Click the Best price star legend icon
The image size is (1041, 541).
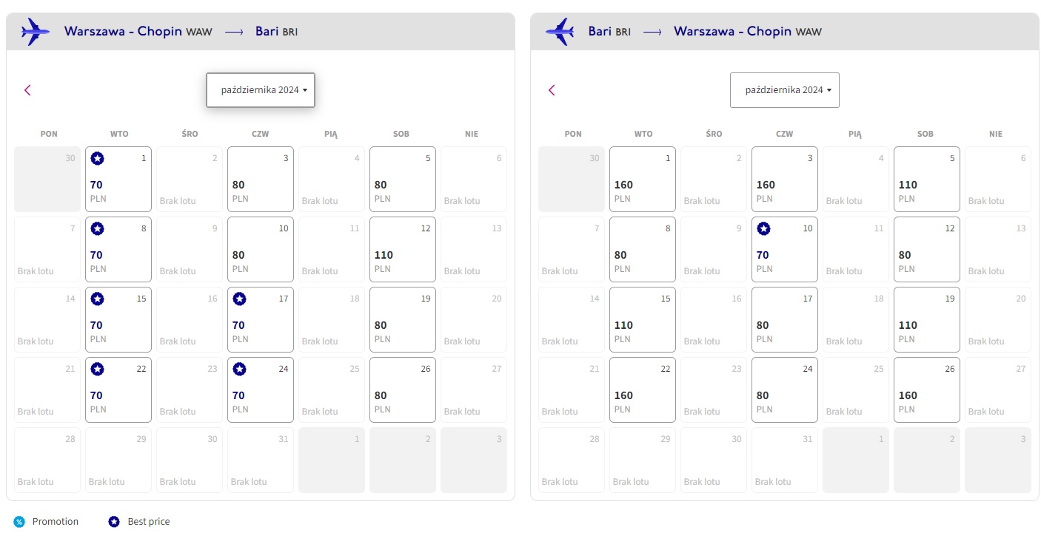[114, 522]
